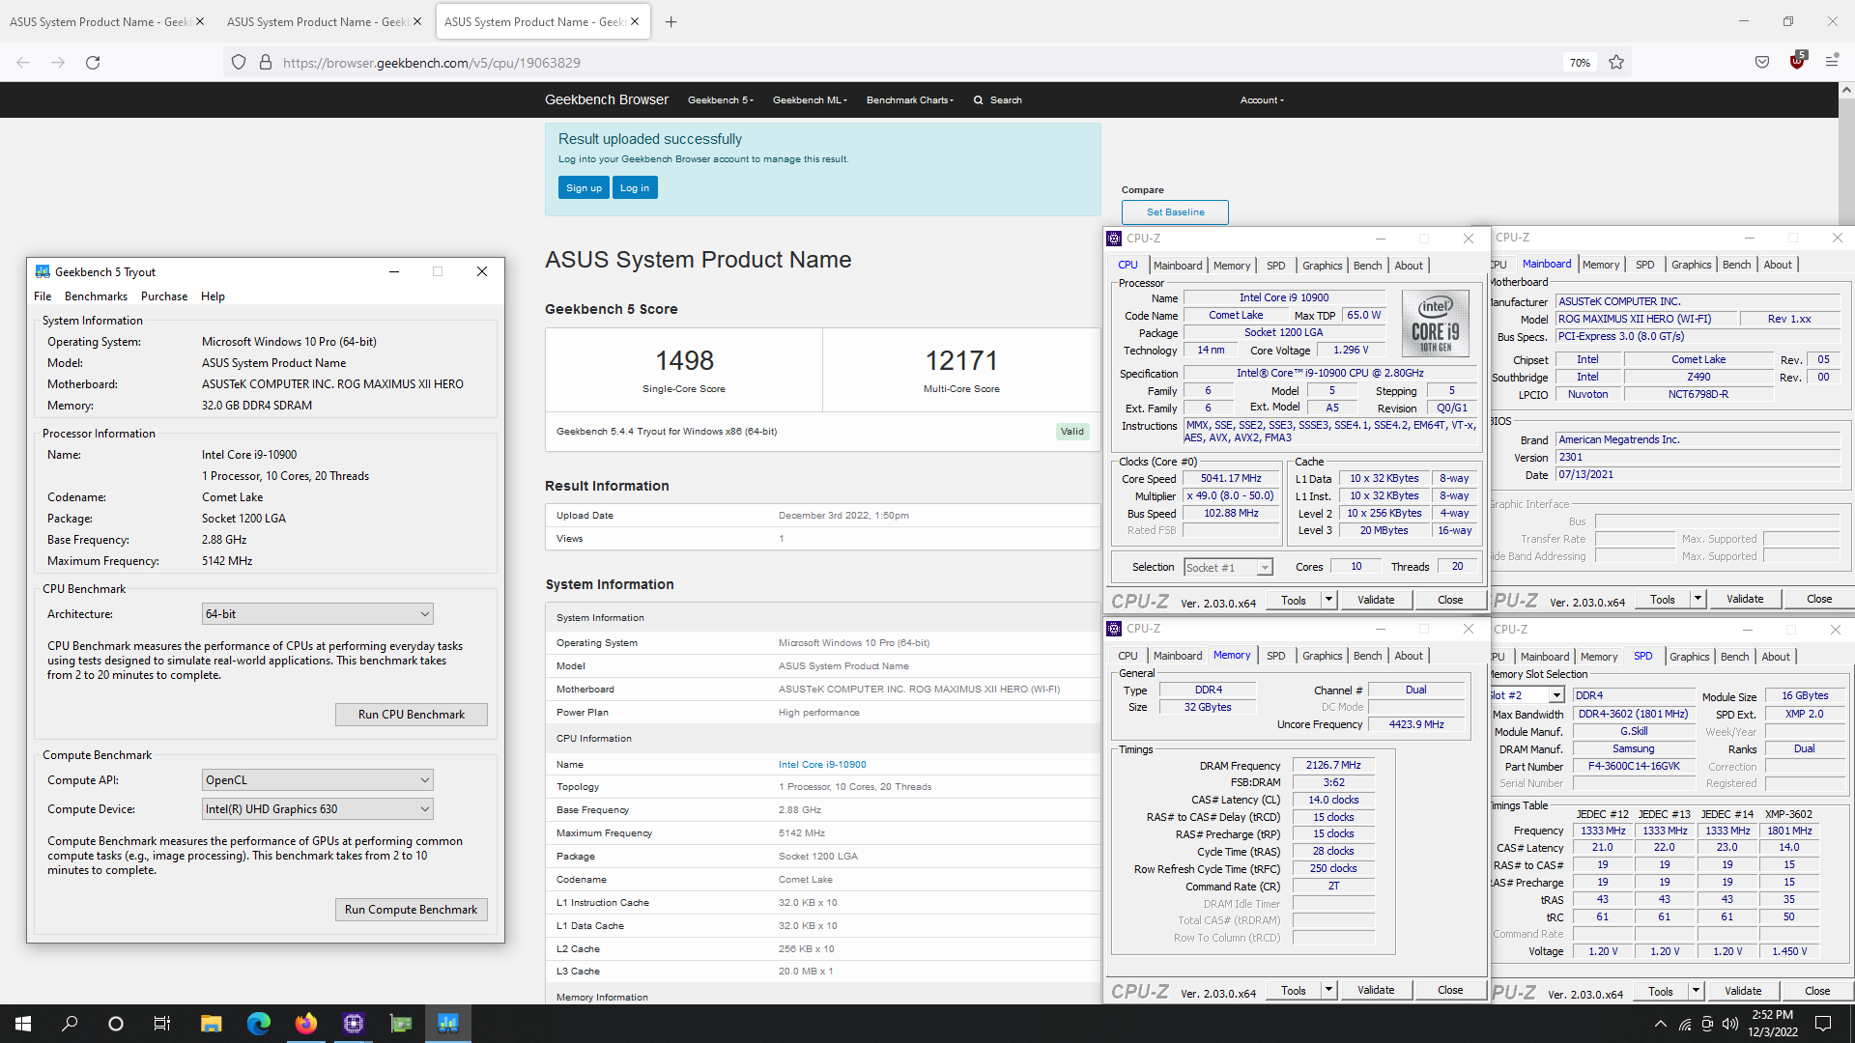Click the browser address bar URL
1855x1043 pixels.
[x=432, y=63]
